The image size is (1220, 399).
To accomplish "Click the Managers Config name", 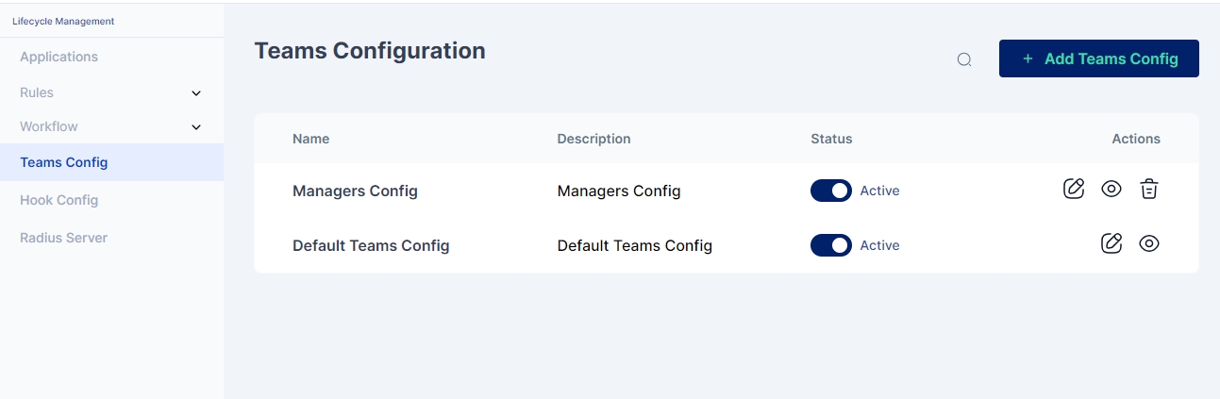I will point(355,191).
